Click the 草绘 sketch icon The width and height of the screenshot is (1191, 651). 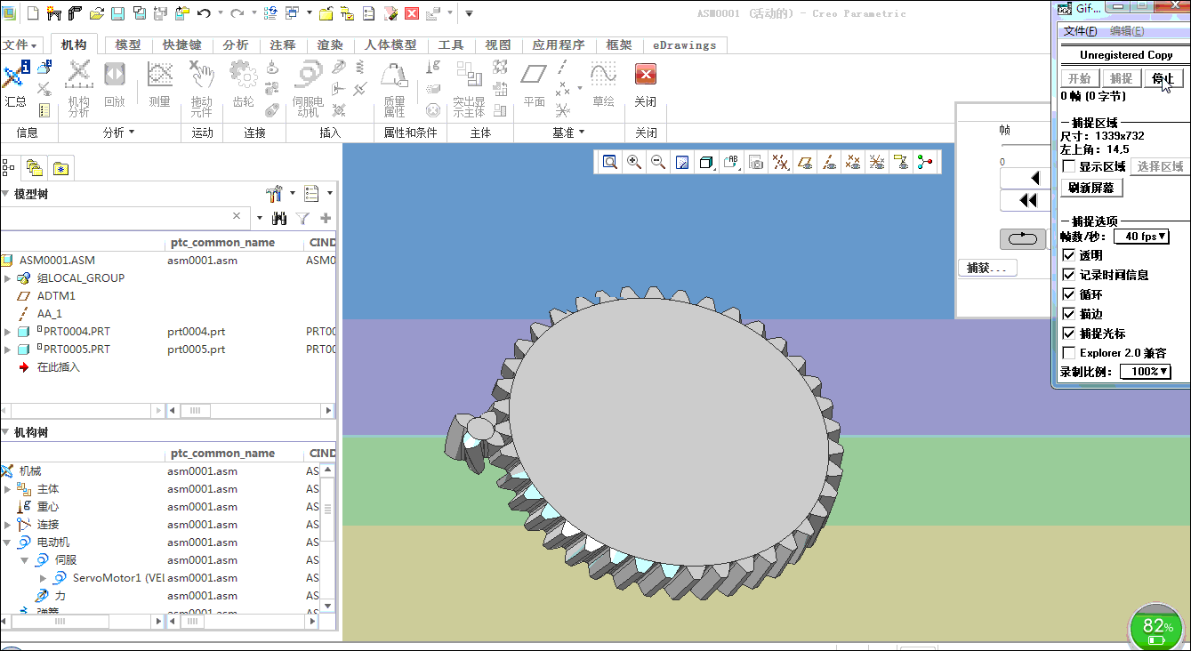(x=603, y=85)
